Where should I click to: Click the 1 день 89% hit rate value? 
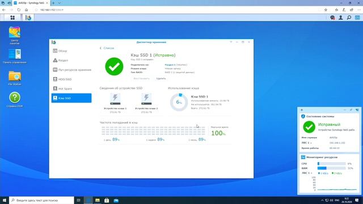tap(116, 139)
